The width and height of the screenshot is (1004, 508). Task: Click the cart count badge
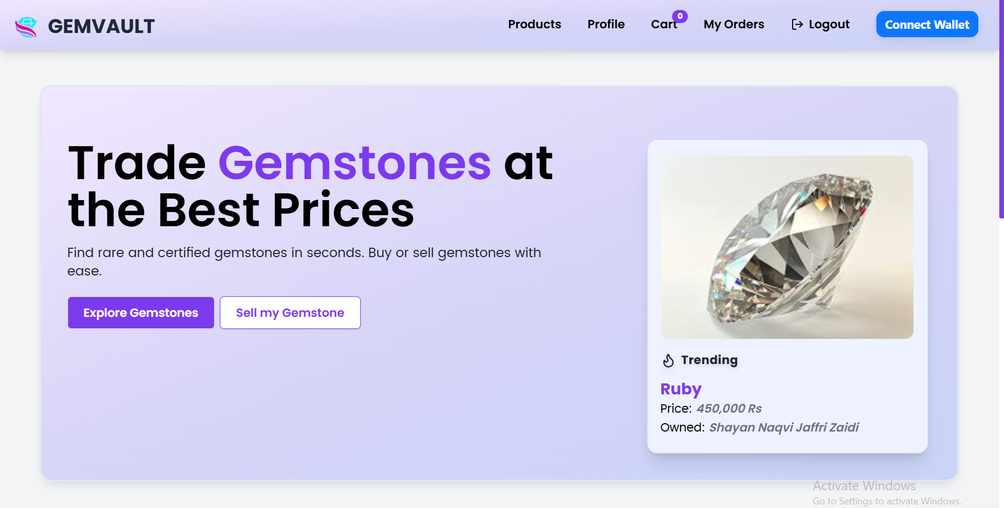point(680,16)
